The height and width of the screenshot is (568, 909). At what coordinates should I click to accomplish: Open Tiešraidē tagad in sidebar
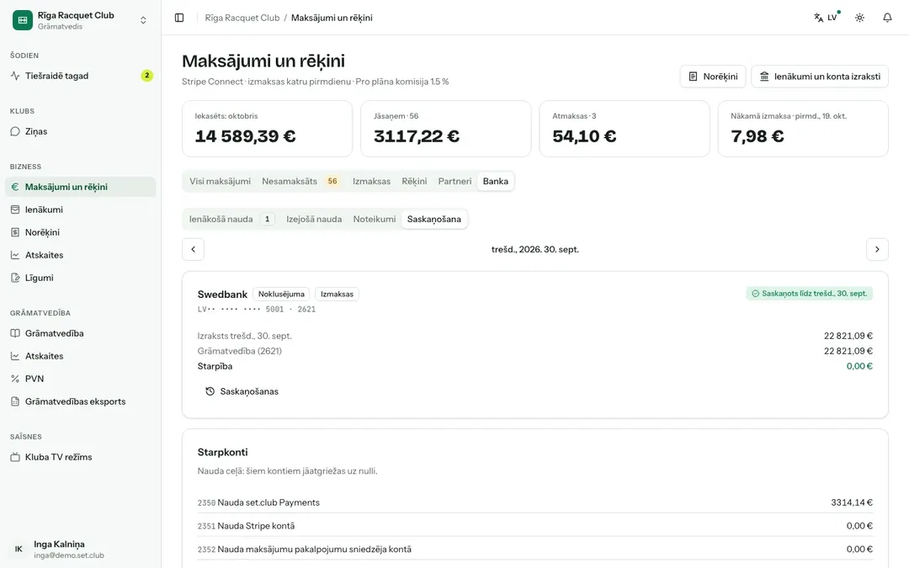coord(81,76)
